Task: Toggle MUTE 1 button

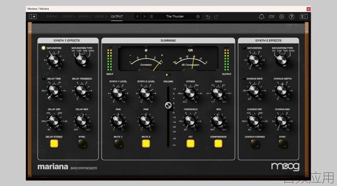Action: [x=118, y=144]
